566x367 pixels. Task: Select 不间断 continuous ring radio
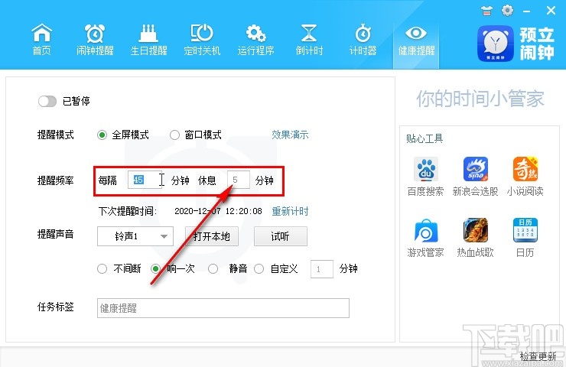tap(102, 269)
